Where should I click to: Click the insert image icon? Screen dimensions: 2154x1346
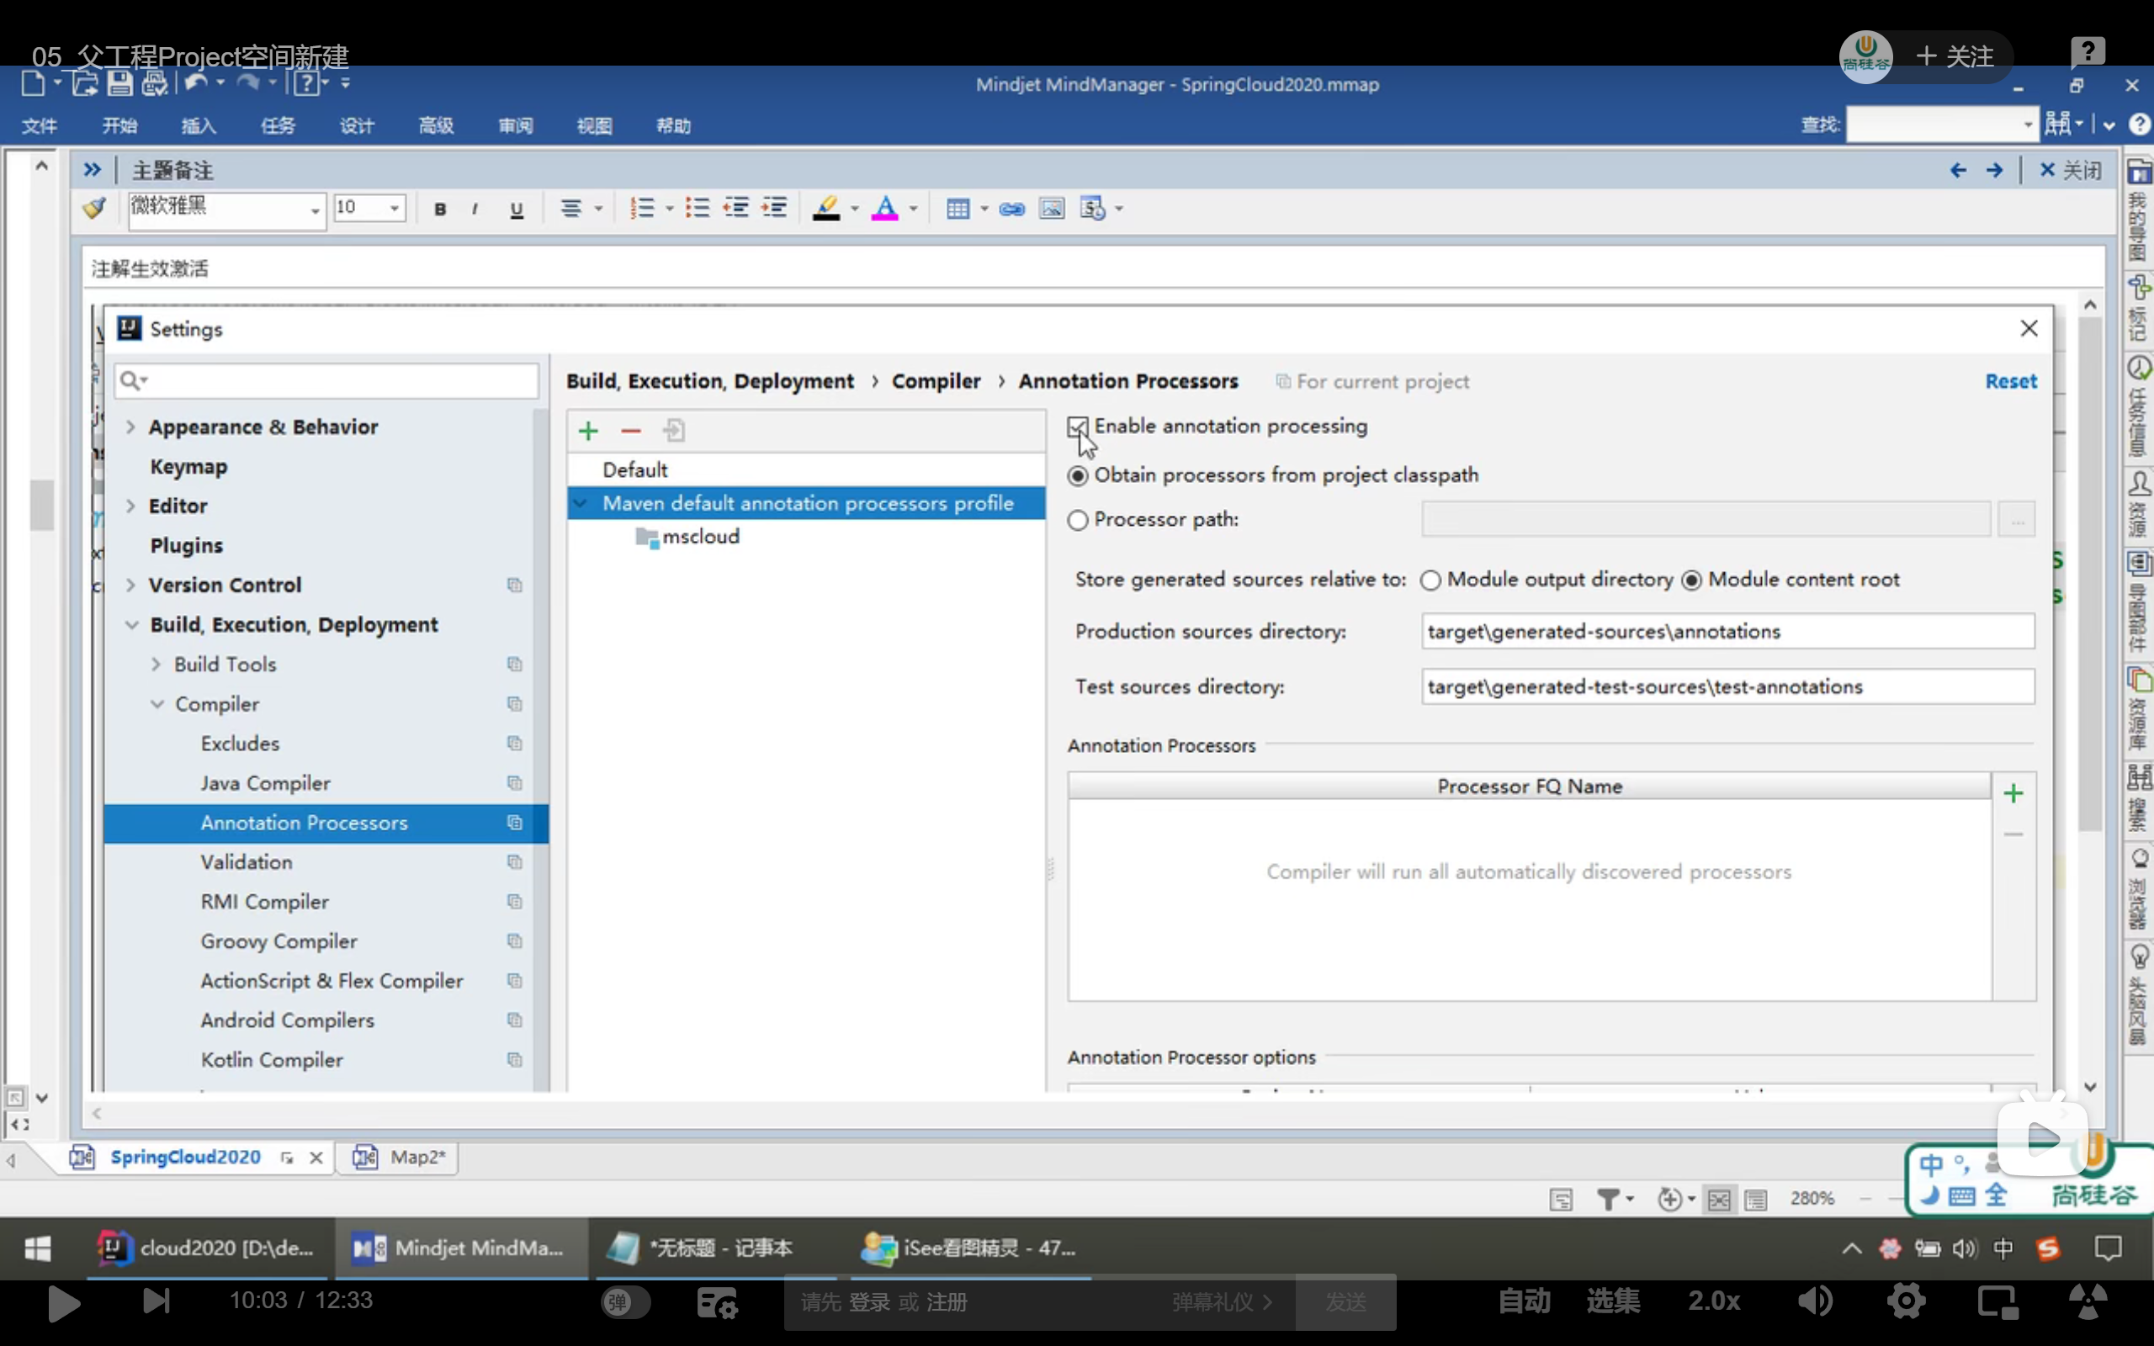point(1051,209)
